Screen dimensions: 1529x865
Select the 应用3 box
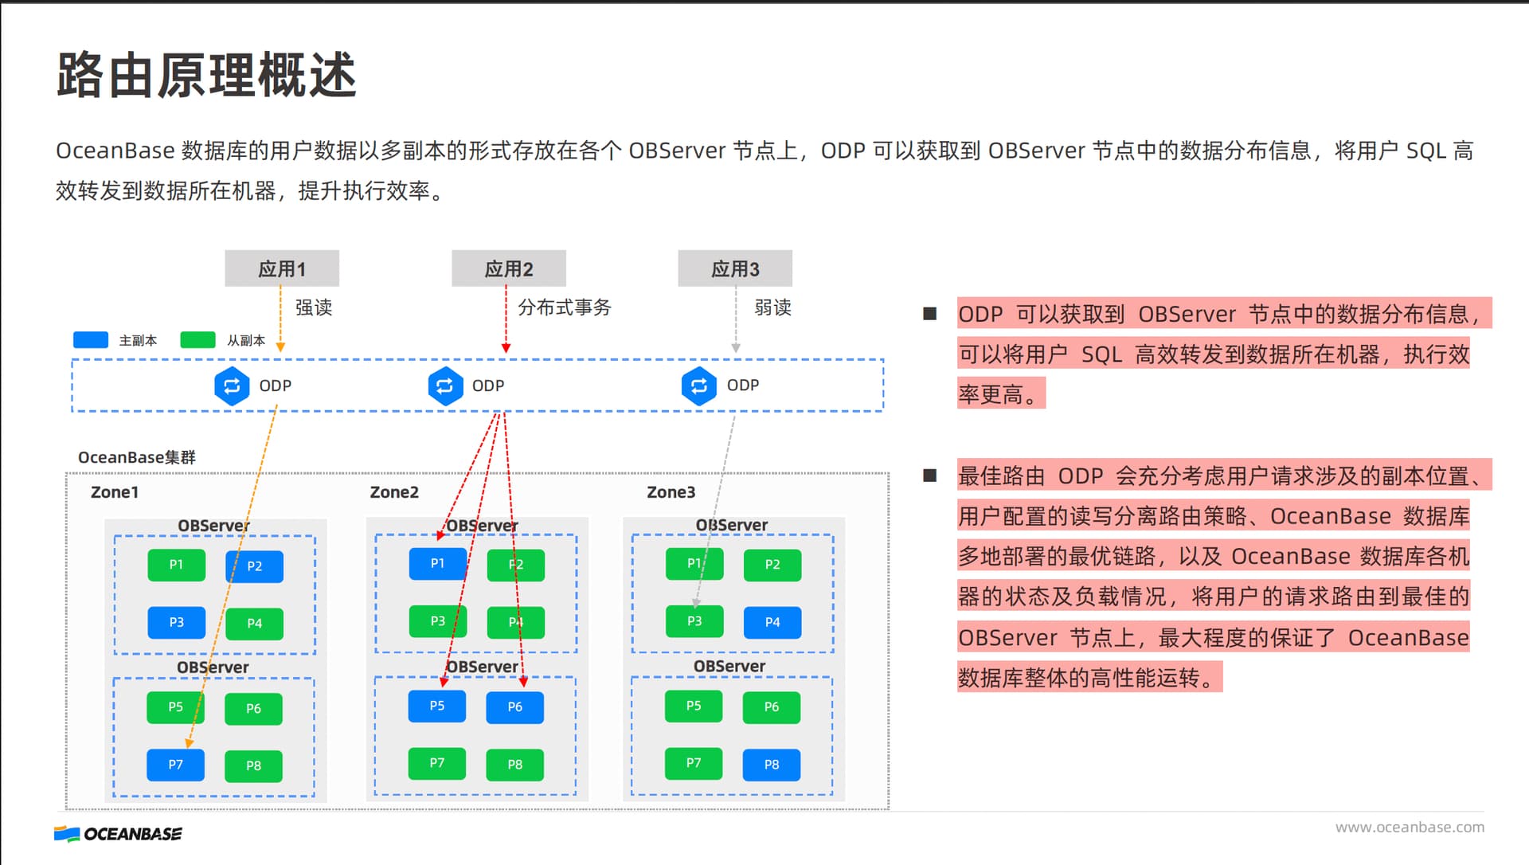(735, 268)
